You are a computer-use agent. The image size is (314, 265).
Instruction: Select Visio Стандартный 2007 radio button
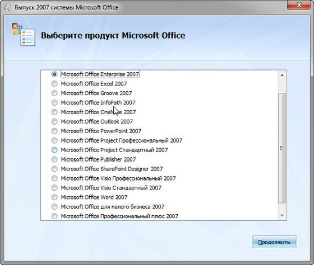[x=54, y=188]
